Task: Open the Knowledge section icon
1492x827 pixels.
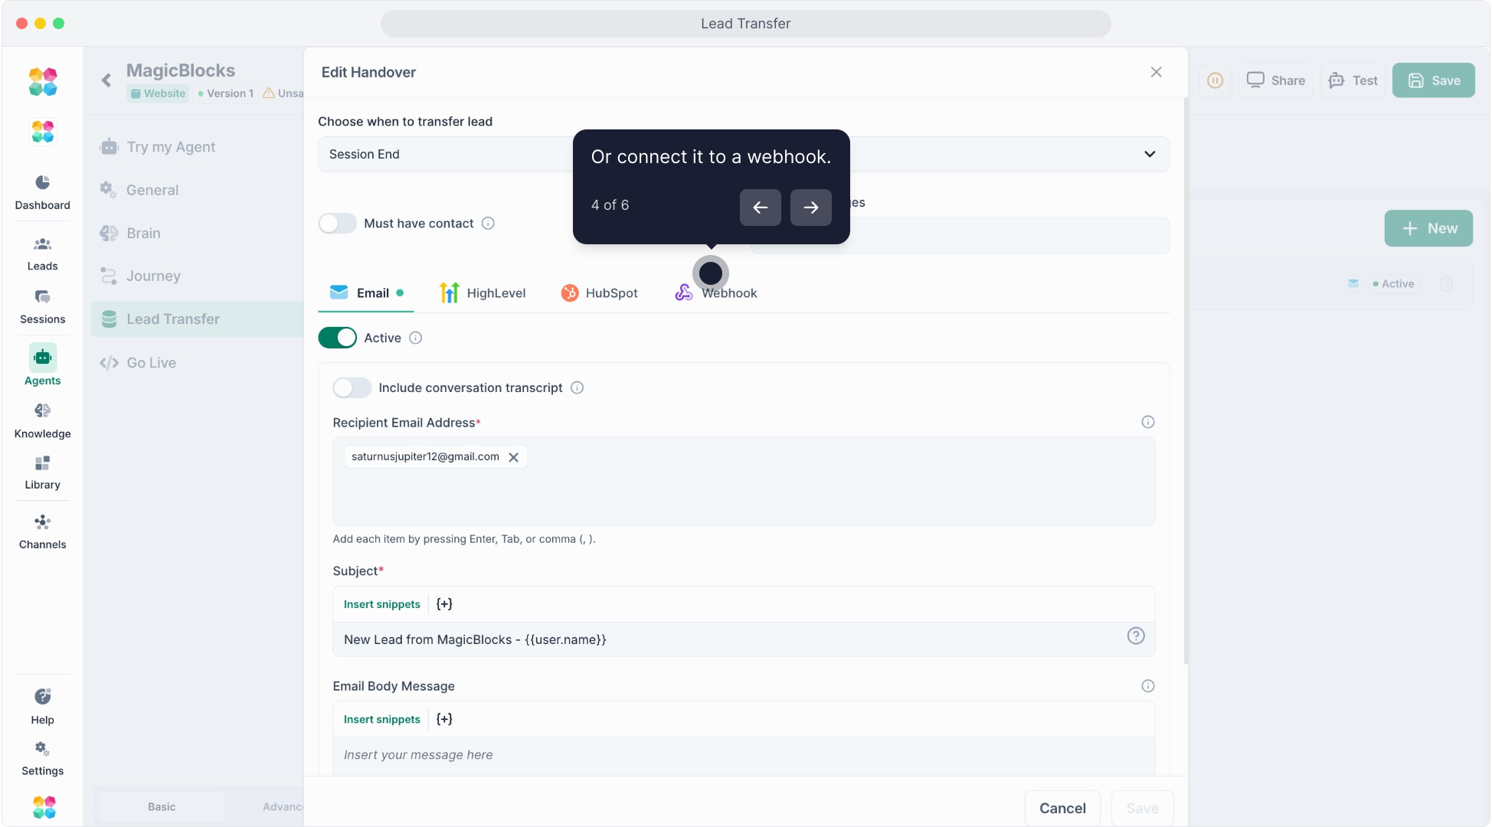Action: [x=42, y=411]
